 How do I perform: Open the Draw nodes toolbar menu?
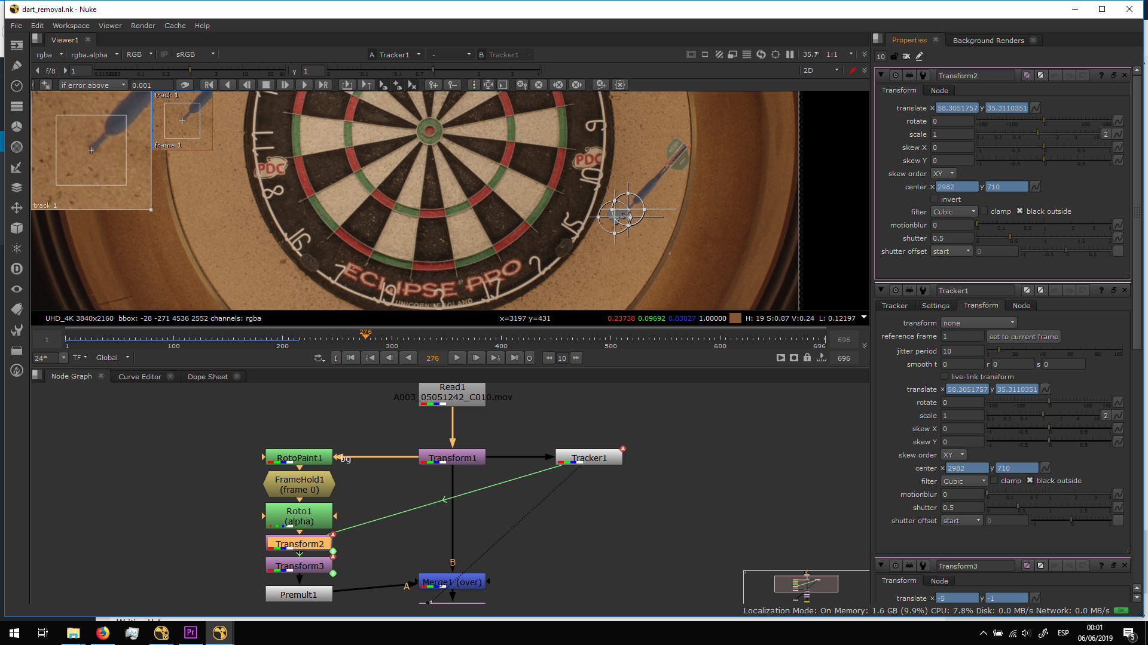tap(17, 66)
